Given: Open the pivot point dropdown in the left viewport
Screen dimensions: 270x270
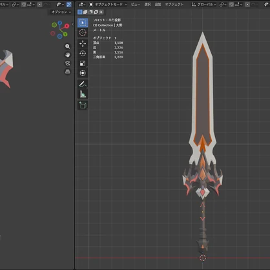Looking at the screenshot, I should 15,5.
